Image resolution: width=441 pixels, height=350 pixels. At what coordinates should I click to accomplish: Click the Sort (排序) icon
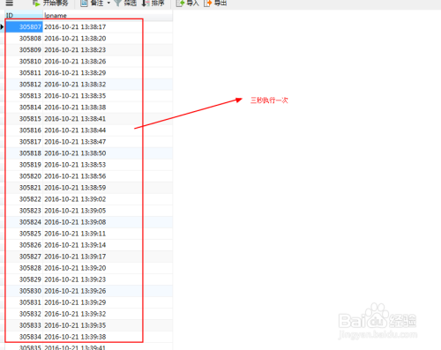(x=146, y=4)
